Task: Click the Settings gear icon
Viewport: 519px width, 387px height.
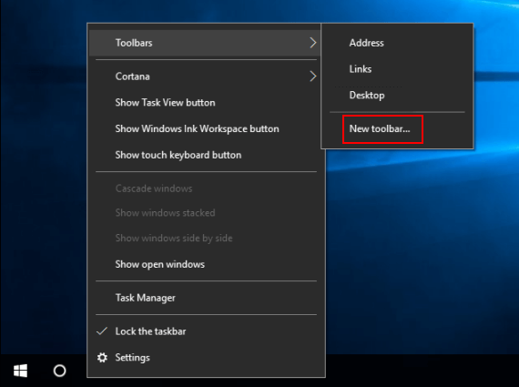Action: 102,358
